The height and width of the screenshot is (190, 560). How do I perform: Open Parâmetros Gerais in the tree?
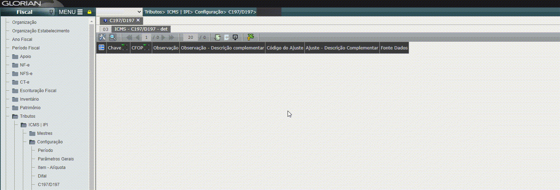(56, 159)
